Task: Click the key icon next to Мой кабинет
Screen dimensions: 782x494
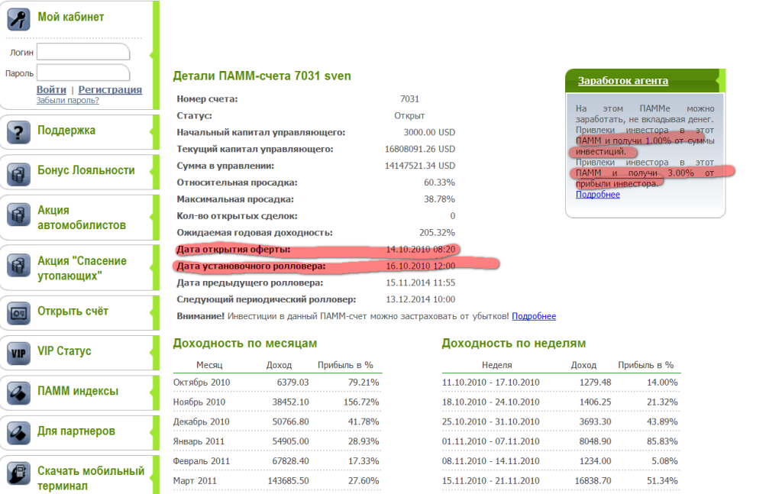Action: pos(18,19)
